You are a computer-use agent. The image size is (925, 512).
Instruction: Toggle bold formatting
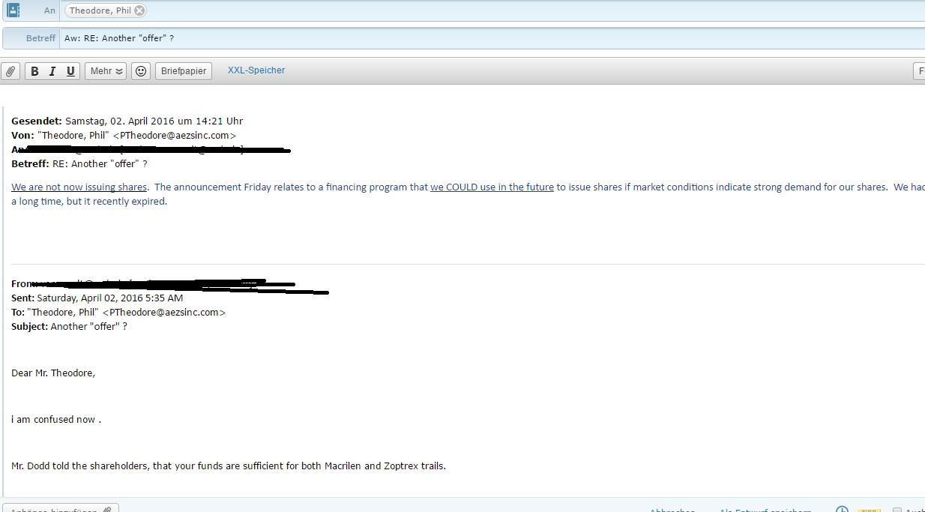(34, 71)
